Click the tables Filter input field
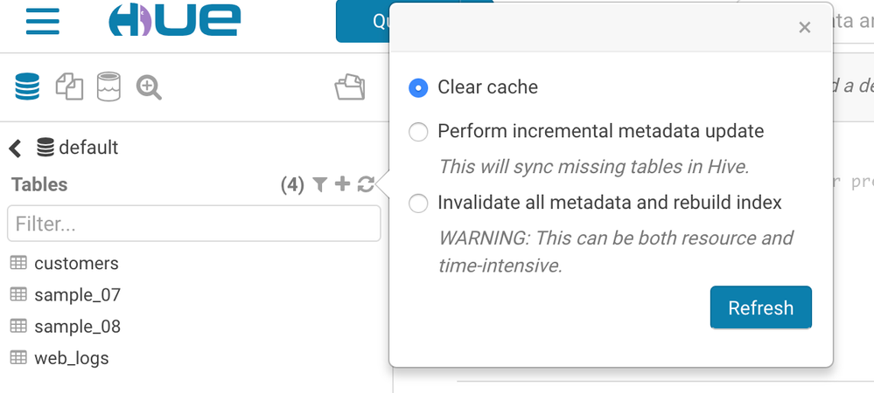The width and height of the screenshot is (874, 393). point(194,224)
